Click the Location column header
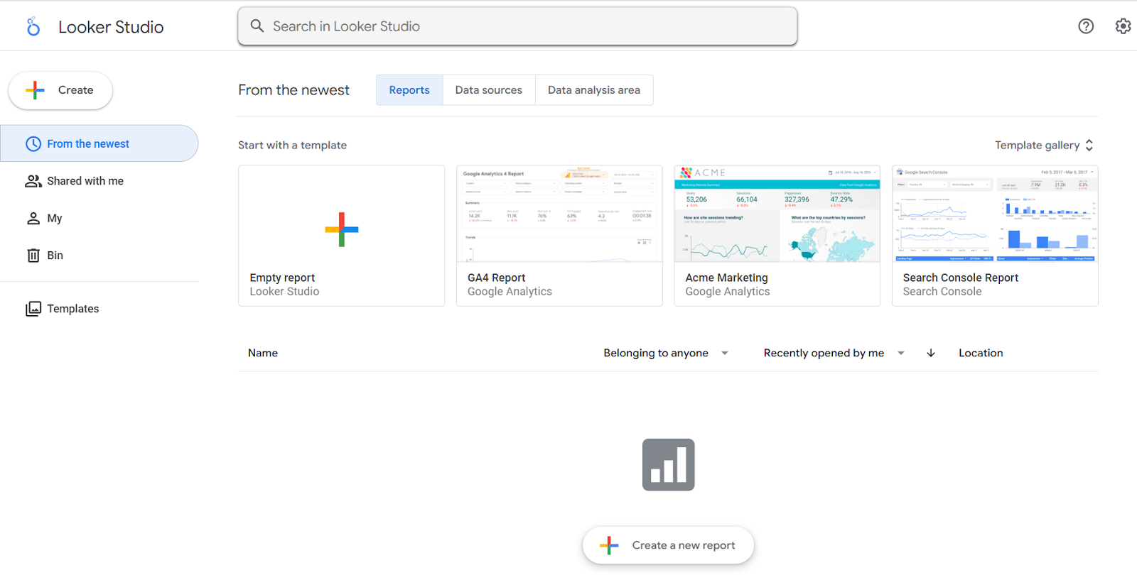This screenshot has width=1137, height=575. 981,353
